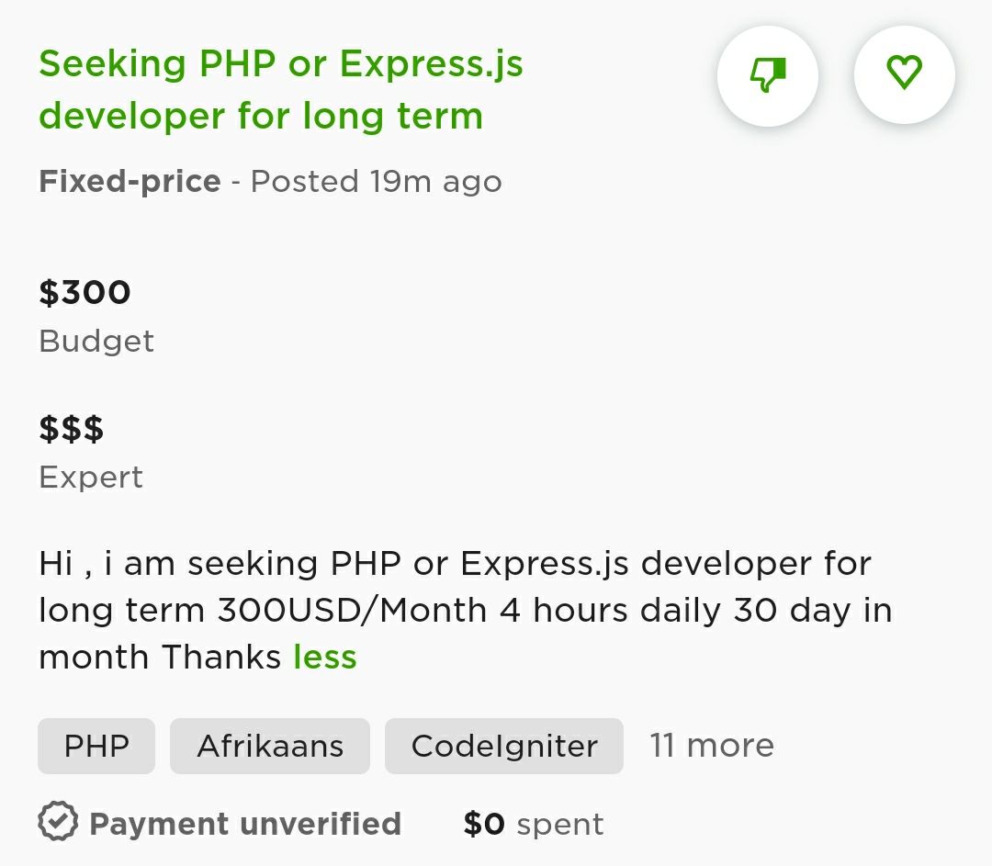Click the 'Payment unverified' text

[245, 824]
